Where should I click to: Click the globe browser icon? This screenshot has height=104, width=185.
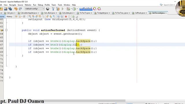coord(48,9)
